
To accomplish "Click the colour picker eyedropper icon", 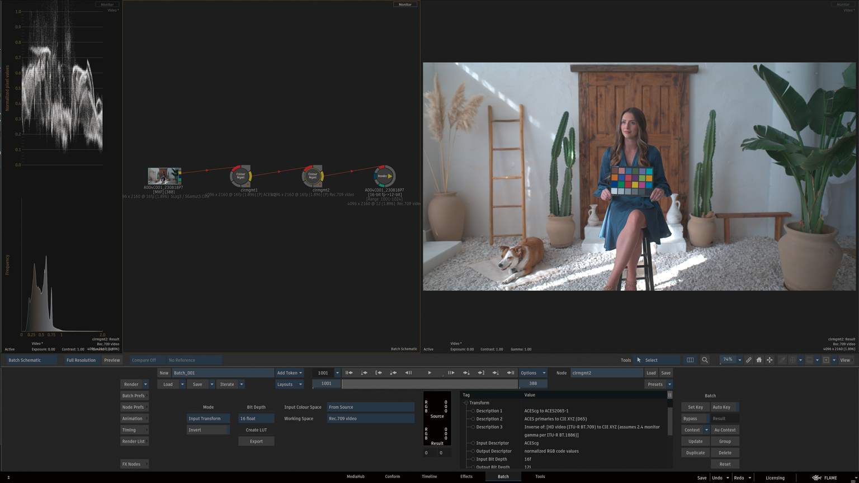I will pos(782,360).
